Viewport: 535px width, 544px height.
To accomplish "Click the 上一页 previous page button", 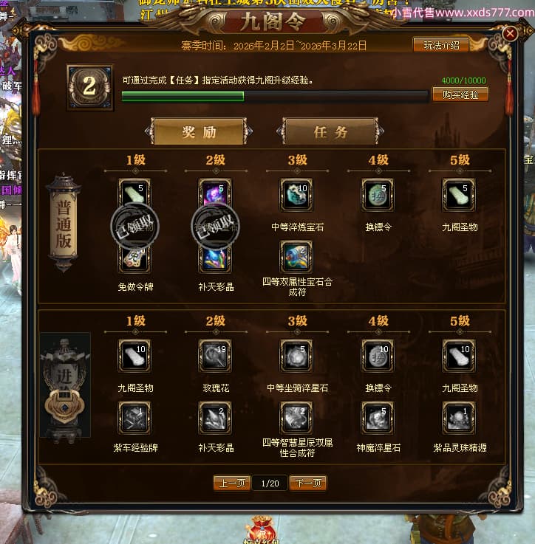I will [x=232, y=483].
